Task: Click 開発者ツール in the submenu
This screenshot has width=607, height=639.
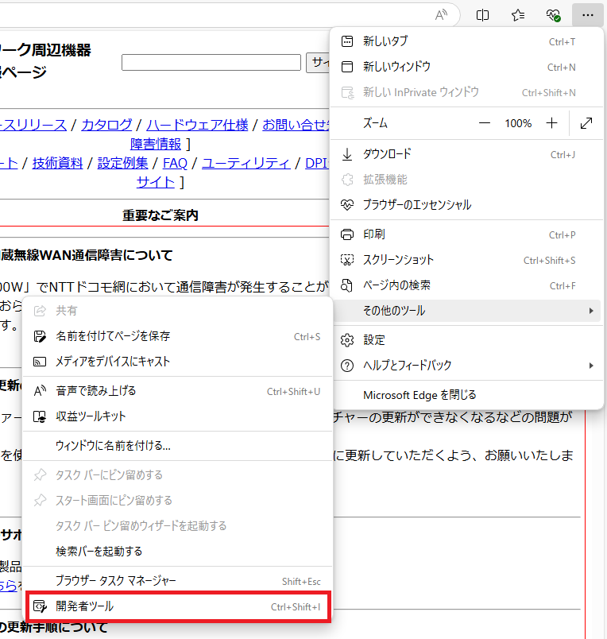Action: [x=84, y=606]
